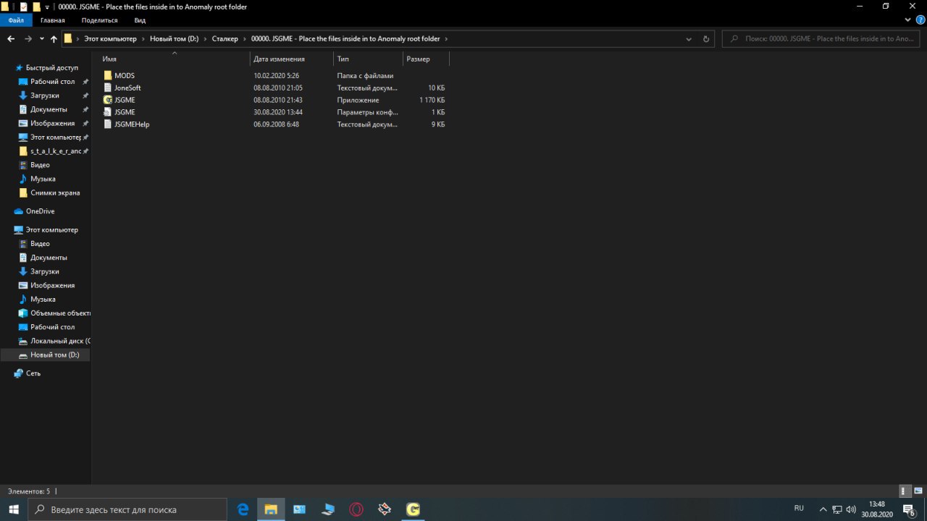The image size is (927, 521).
Task: Open volume control in system tray
Action: click(851, 509)
